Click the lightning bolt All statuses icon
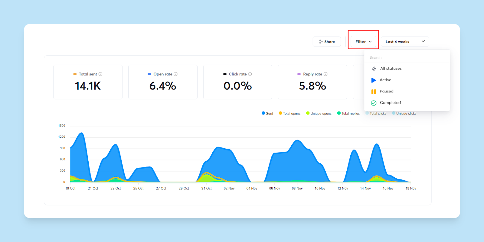The width and height of the screenshot is (484, 242). (374, 69)
